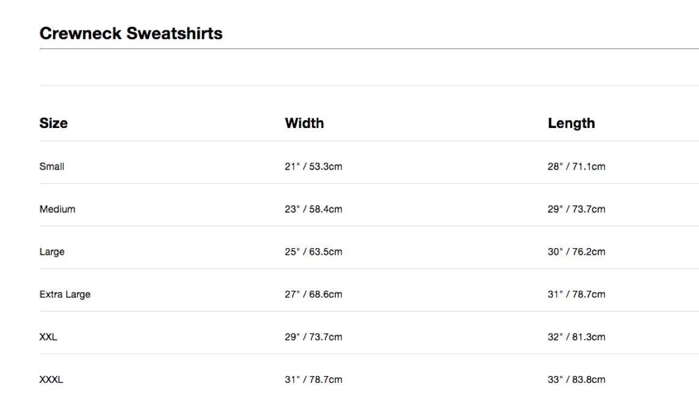Screen dimensions: 699x406
Task: Select the Size column header
Action: 54,123
